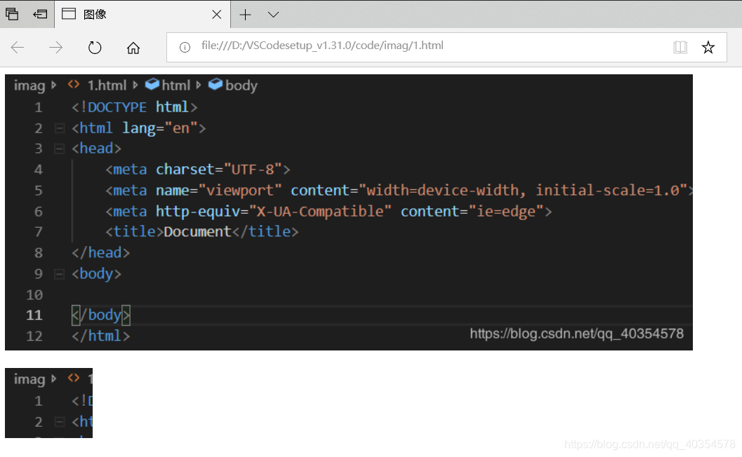Click file icon before 1.html breadcrumb
Screen dimensions: 742x457
click(x=73, y=85)
